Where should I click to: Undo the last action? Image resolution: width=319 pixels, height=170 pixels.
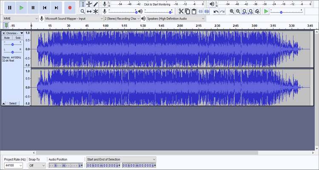tap(216, 11)
